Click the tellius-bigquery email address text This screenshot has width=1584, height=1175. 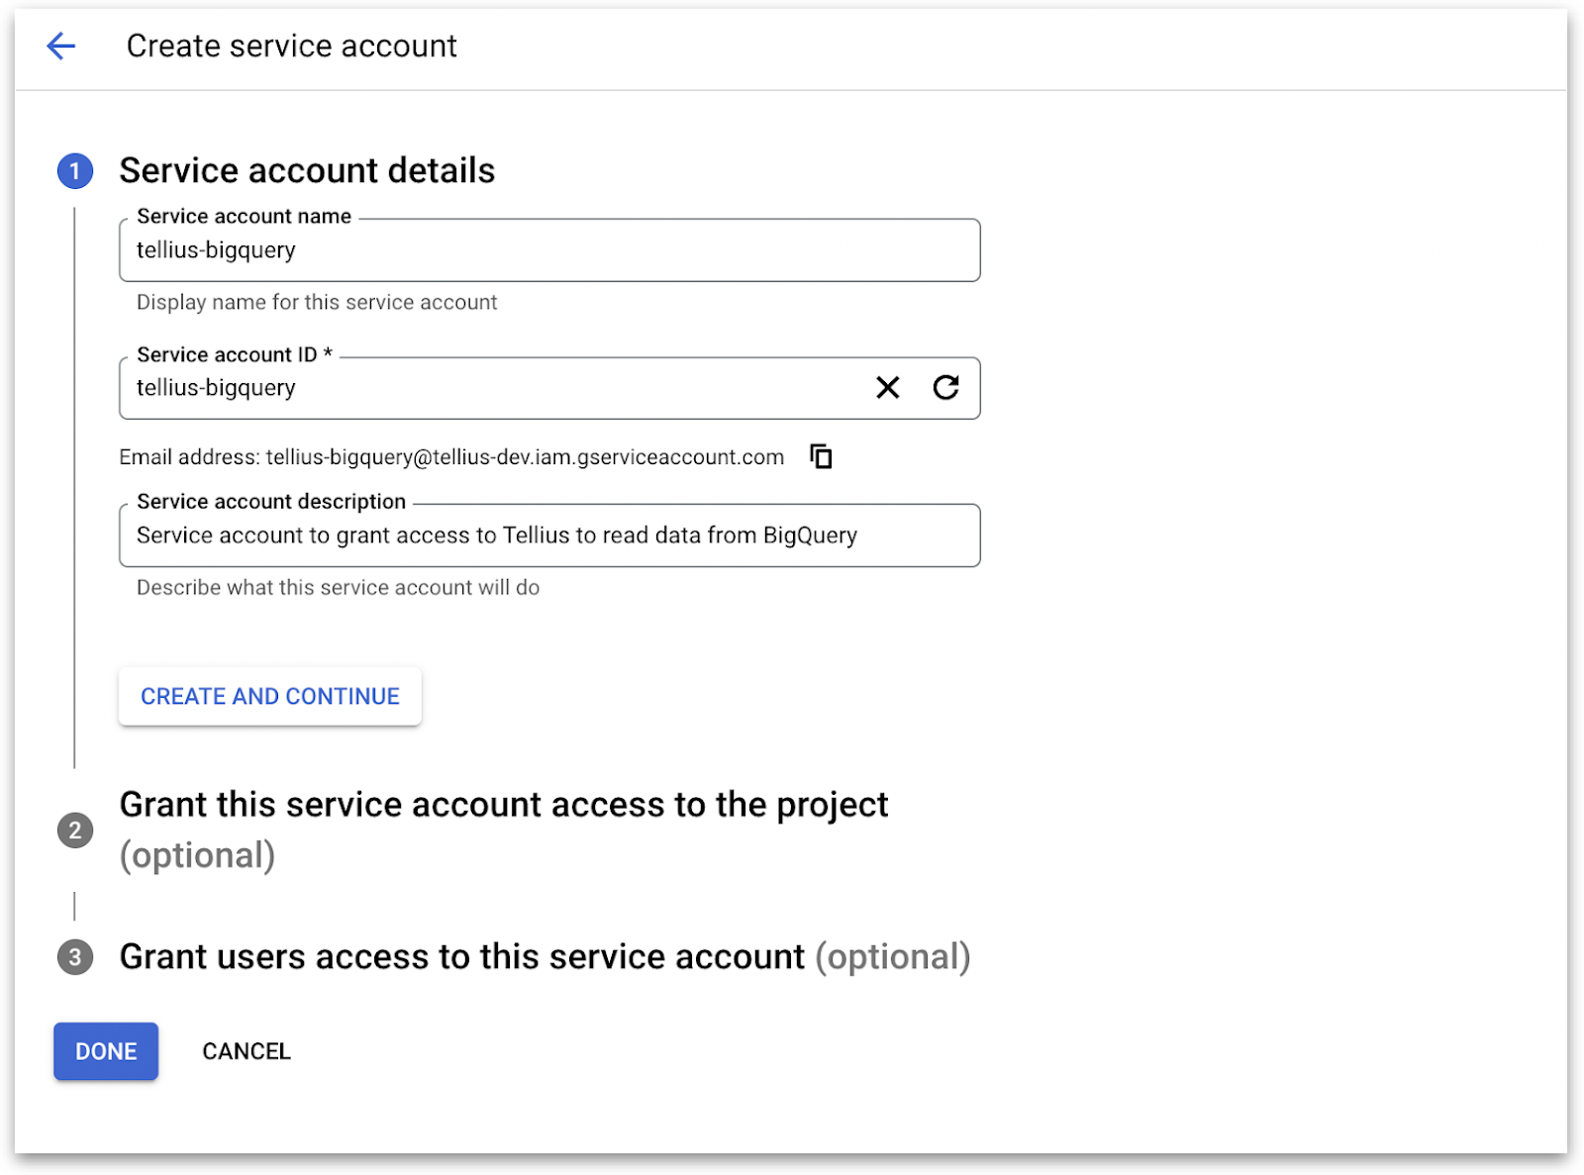[525, 457]
